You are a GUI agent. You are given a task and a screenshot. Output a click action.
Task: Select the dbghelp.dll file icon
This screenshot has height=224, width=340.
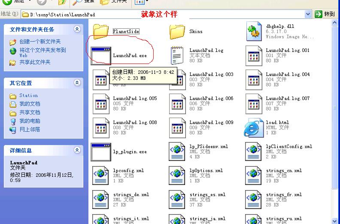(x=253, y=31)
